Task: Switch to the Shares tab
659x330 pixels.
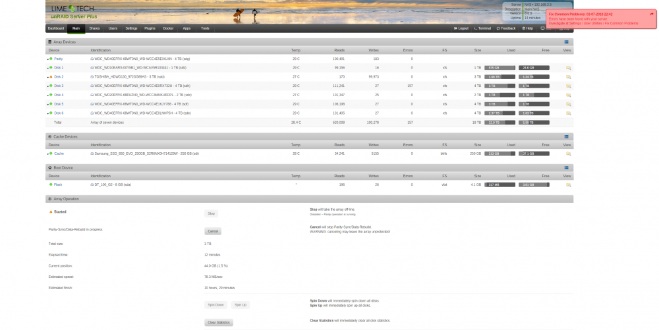Action: [x=94, y=28]
